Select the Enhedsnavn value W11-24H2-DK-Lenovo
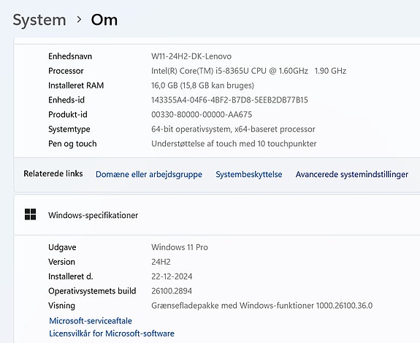Image resolution: width=420 pixels, height=343 pixels. pyautogui.click(x=191, y=56)
